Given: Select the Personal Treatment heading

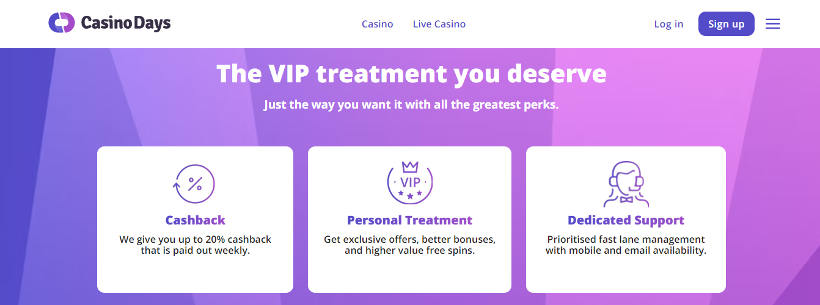Looking at the screenshot, I should point(409,220).
